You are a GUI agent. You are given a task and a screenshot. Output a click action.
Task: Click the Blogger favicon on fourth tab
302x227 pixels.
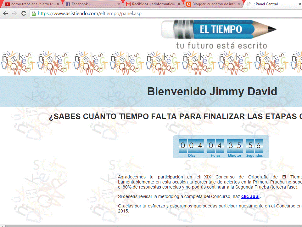(x=189, y=4)
